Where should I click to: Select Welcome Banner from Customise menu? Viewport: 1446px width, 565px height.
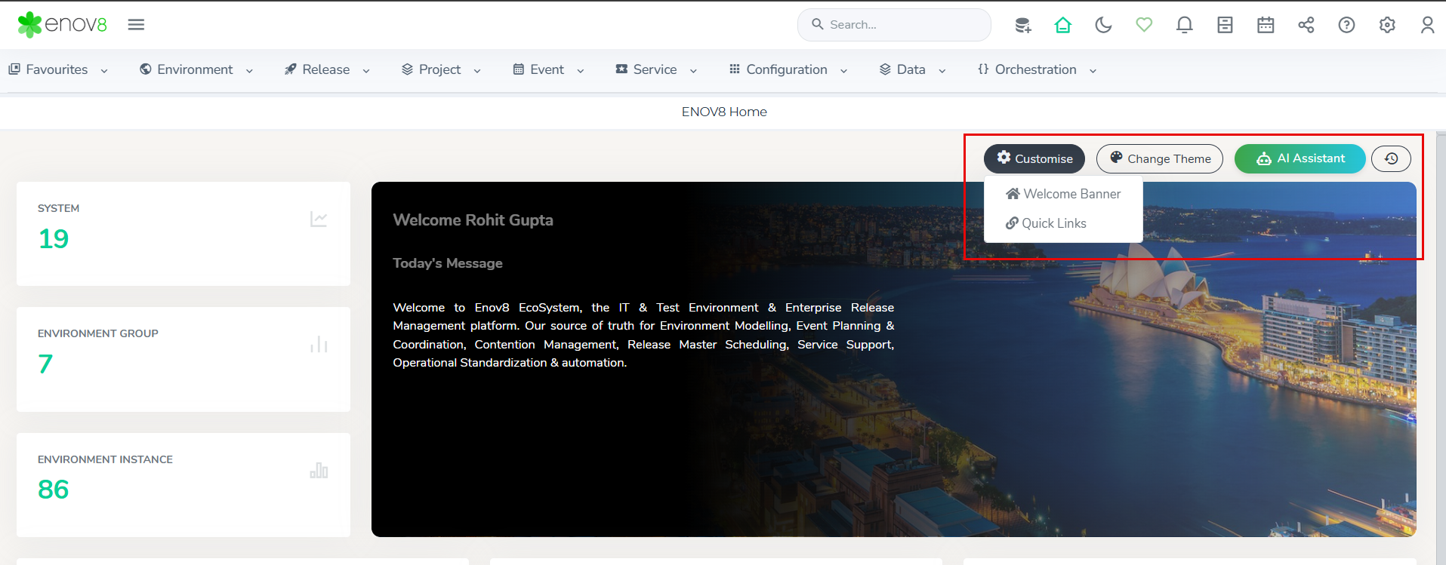1063,194
